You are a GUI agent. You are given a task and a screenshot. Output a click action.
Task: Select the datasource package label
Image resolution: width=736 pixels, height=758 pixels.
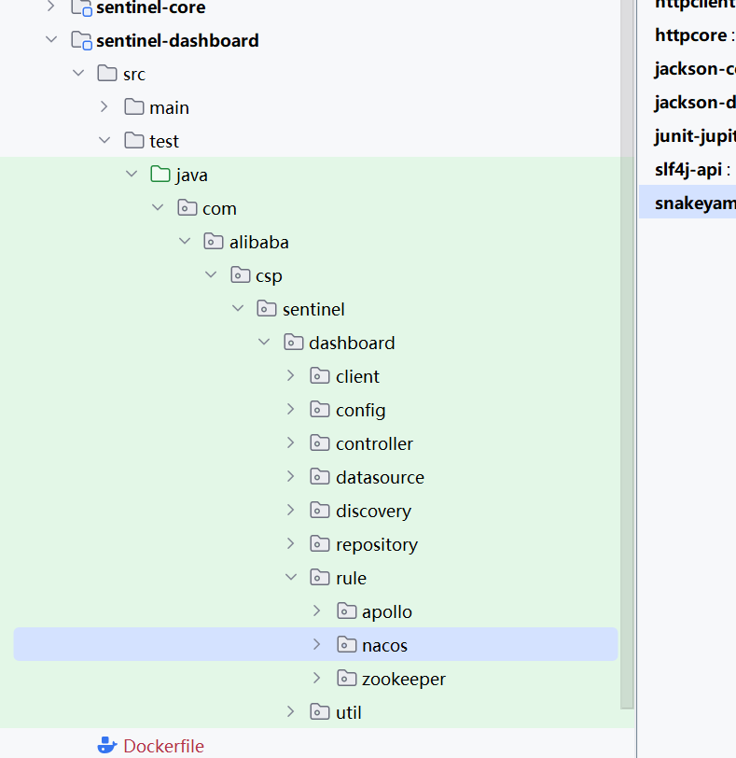(380, 478)
